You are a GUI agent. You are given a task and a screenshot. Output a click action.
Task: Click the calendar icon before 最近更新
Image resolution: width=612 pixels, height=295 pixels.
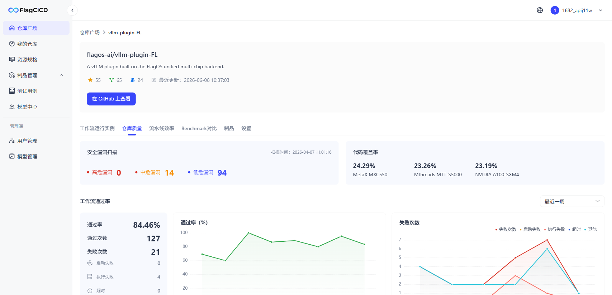154,80
